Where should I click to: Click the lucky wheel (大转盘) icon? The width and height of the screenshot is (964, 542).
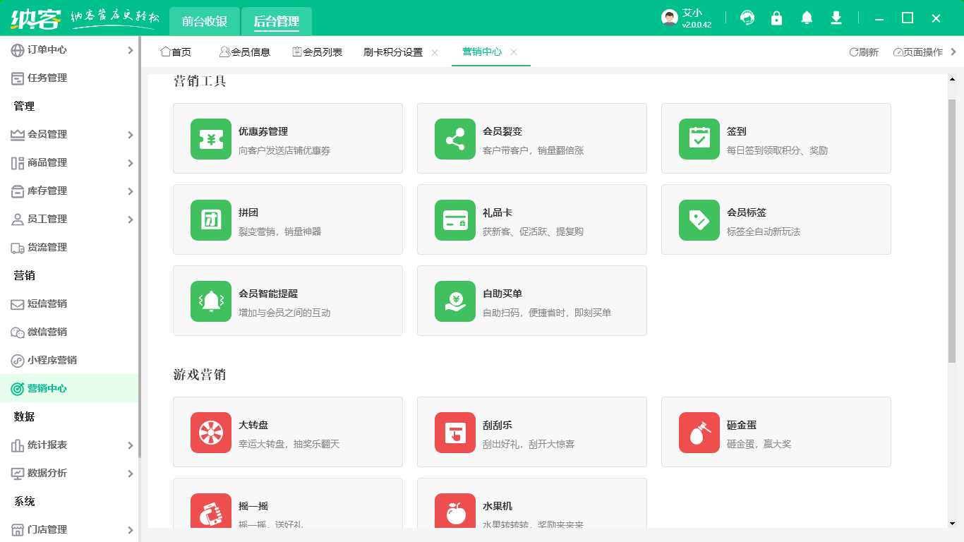point(210,433)
